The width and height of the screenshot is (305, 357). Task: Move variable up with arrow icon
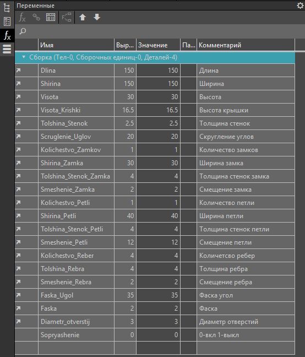83,17
